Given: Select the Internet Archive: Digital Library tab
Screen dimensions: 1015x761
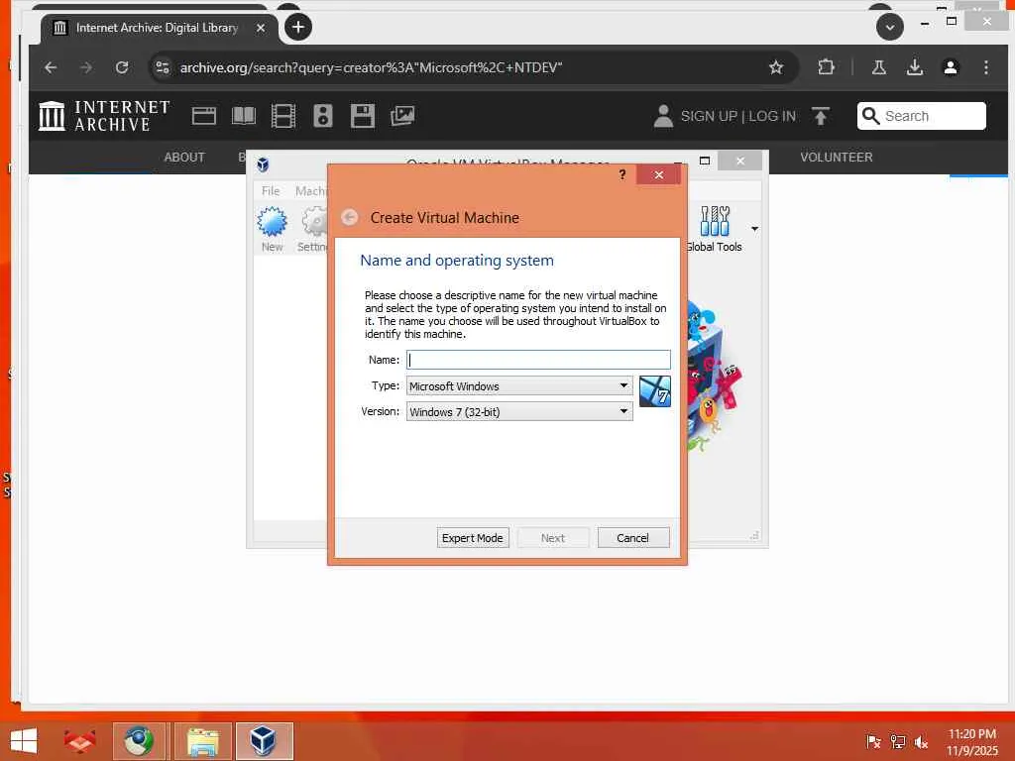Looking at the screenshot, I should [158, 28].
